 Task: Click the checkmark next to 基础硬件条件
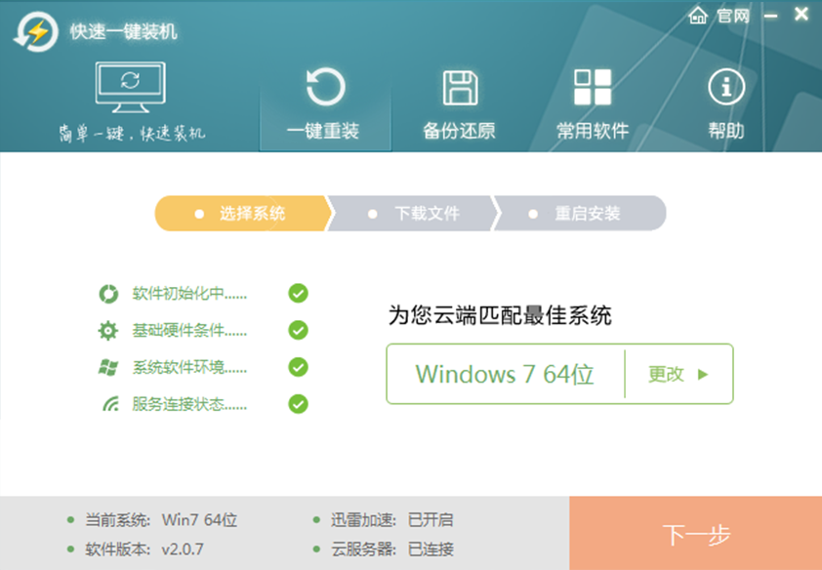[x=299, y=330]
